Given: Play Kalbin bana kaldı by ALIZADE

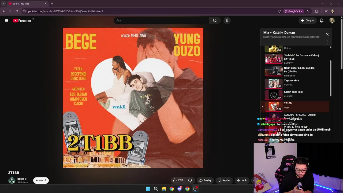Looking at the screenshot, I should [295, 95].
